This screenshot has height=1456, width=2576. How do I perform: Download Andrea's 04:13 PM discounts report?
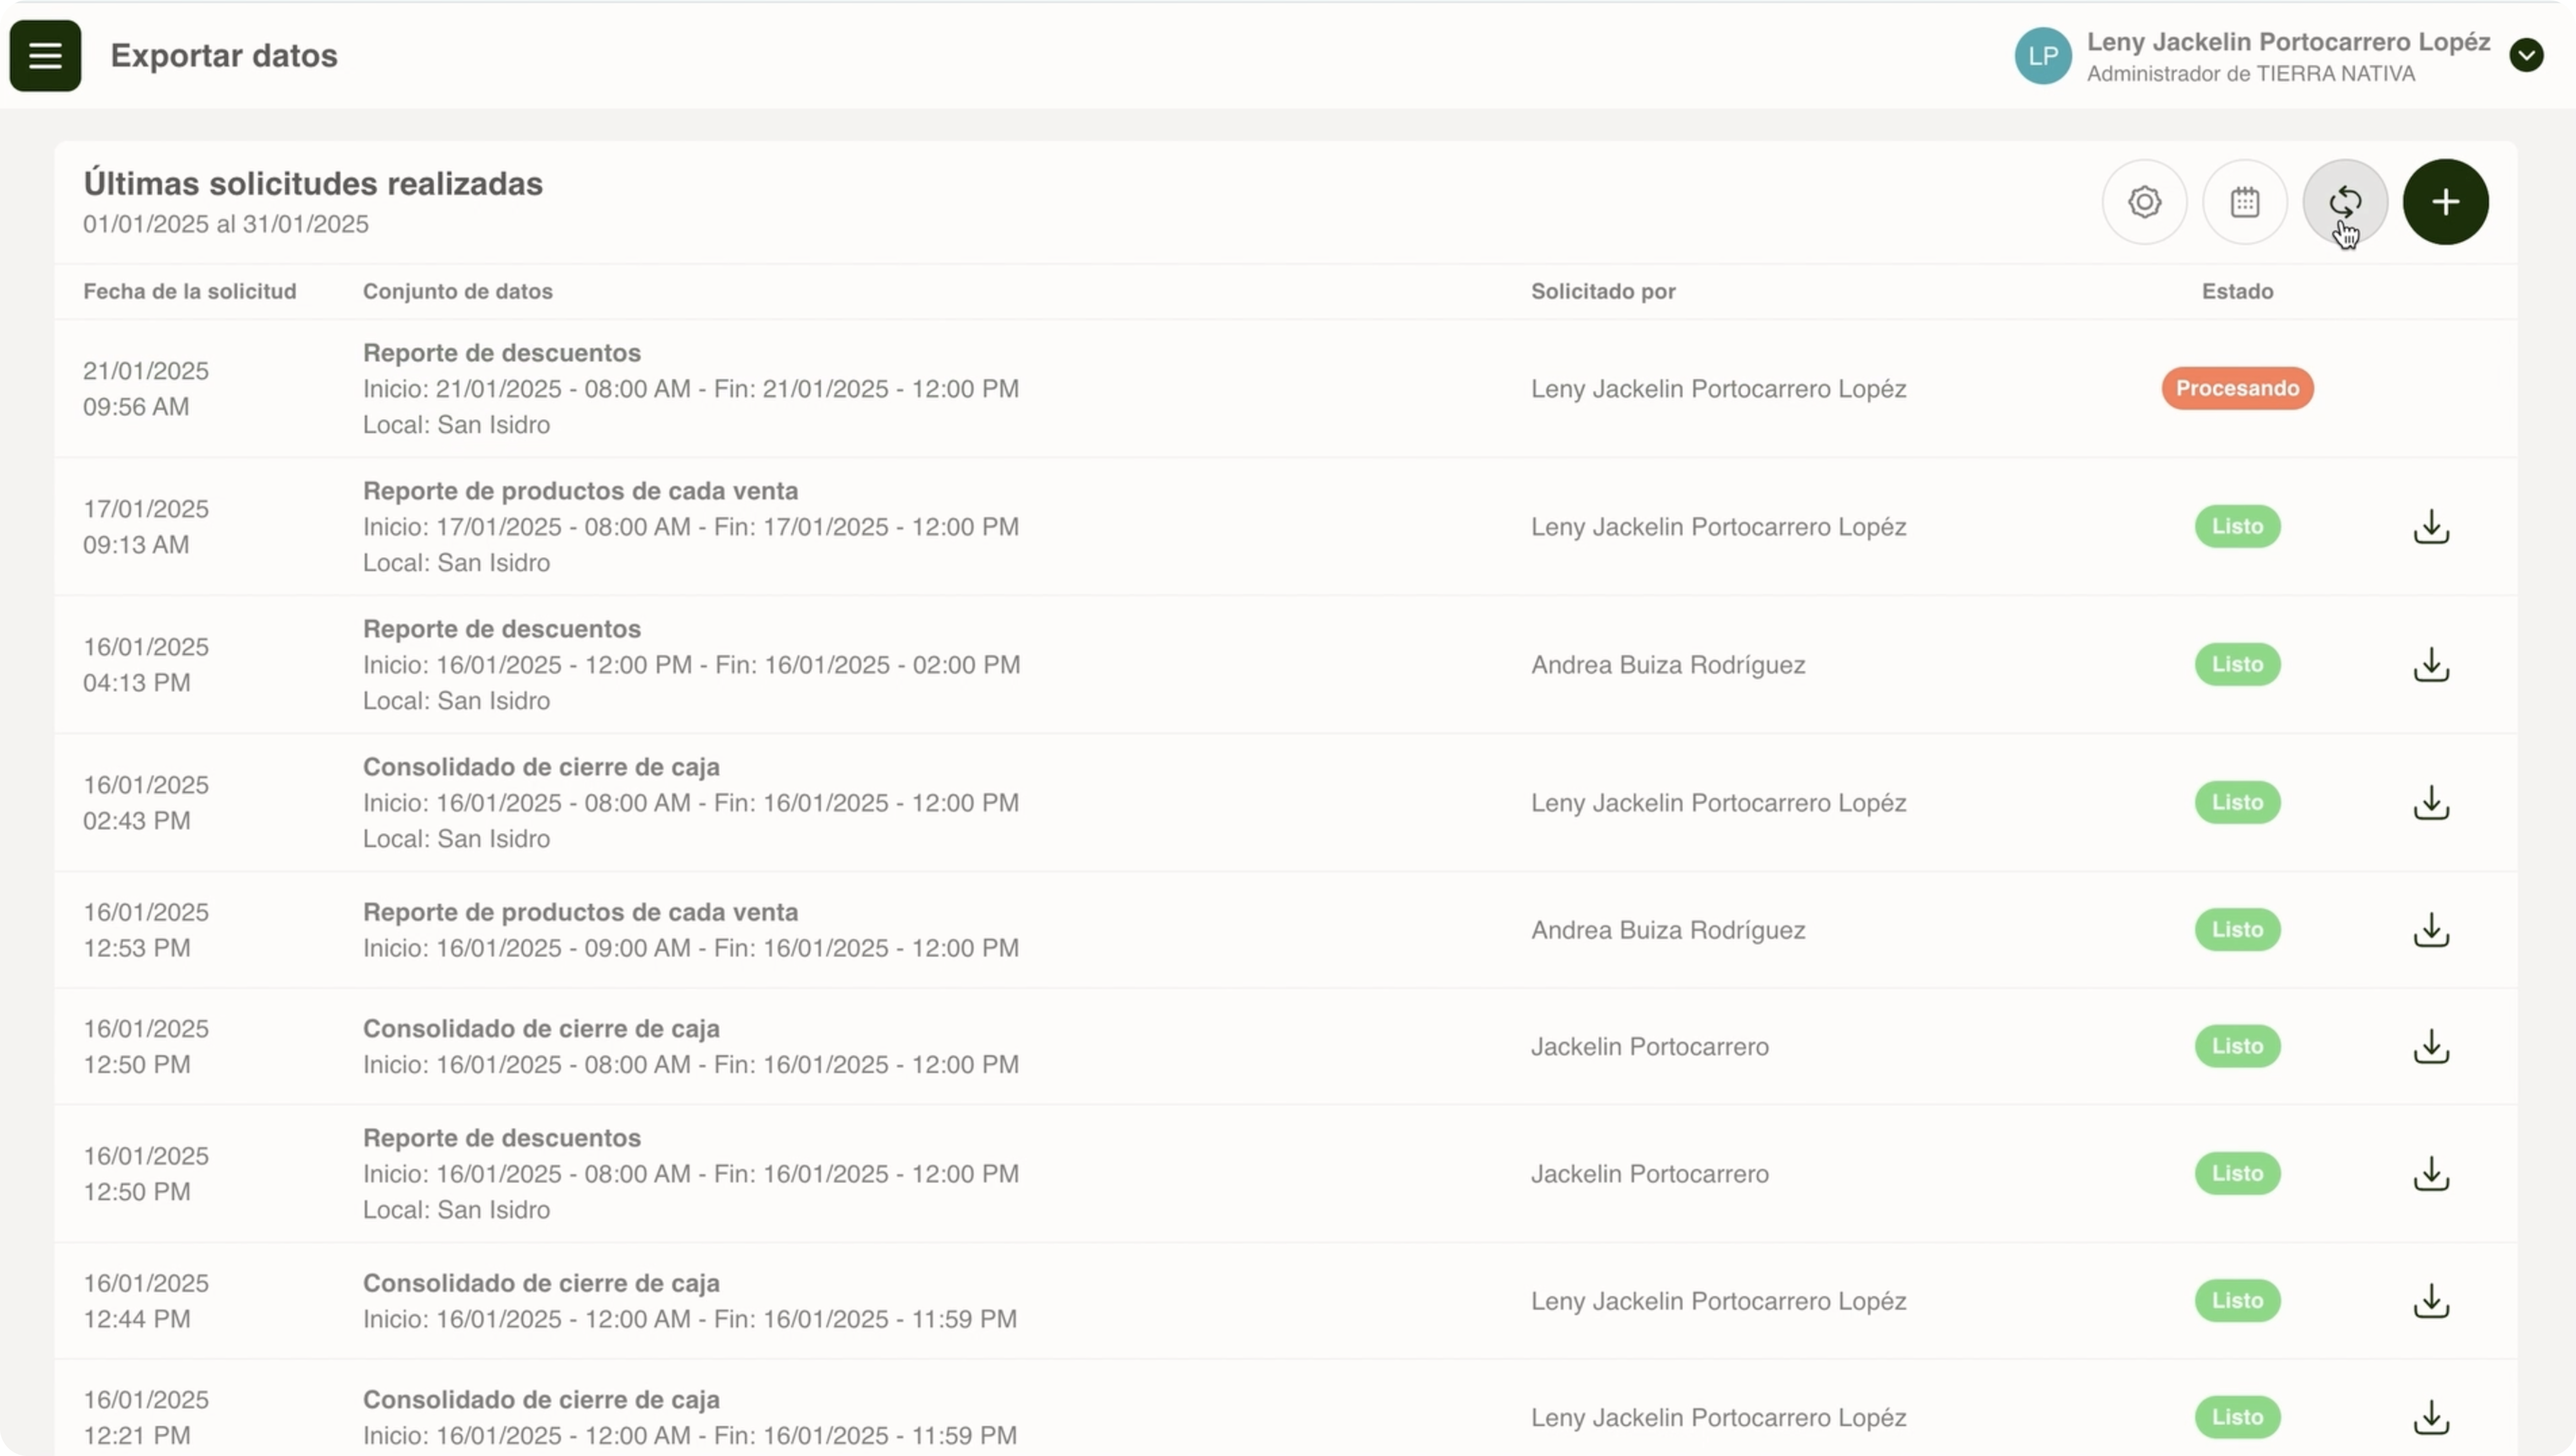coord(2431,665)
